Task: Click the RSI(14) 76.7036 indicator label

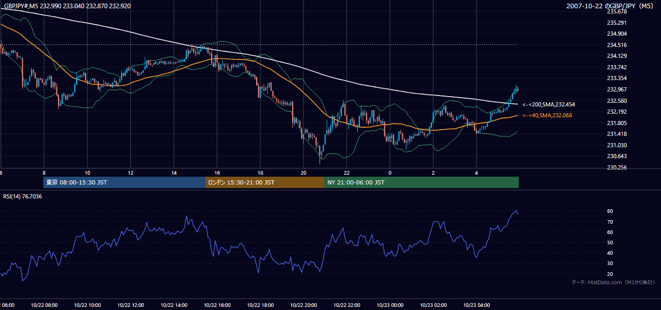Action: (x=23, y=196)
